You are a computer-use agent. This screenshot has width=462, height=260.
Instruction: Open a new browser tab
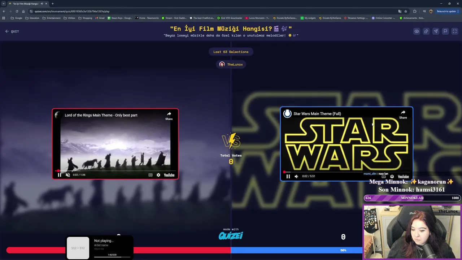click(53, 4)
